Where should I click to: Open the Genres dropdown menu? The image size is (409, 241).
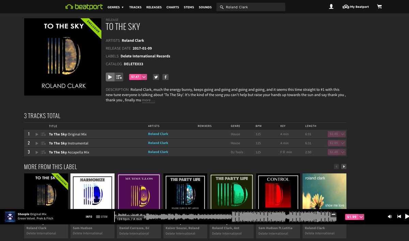(116, 7)
